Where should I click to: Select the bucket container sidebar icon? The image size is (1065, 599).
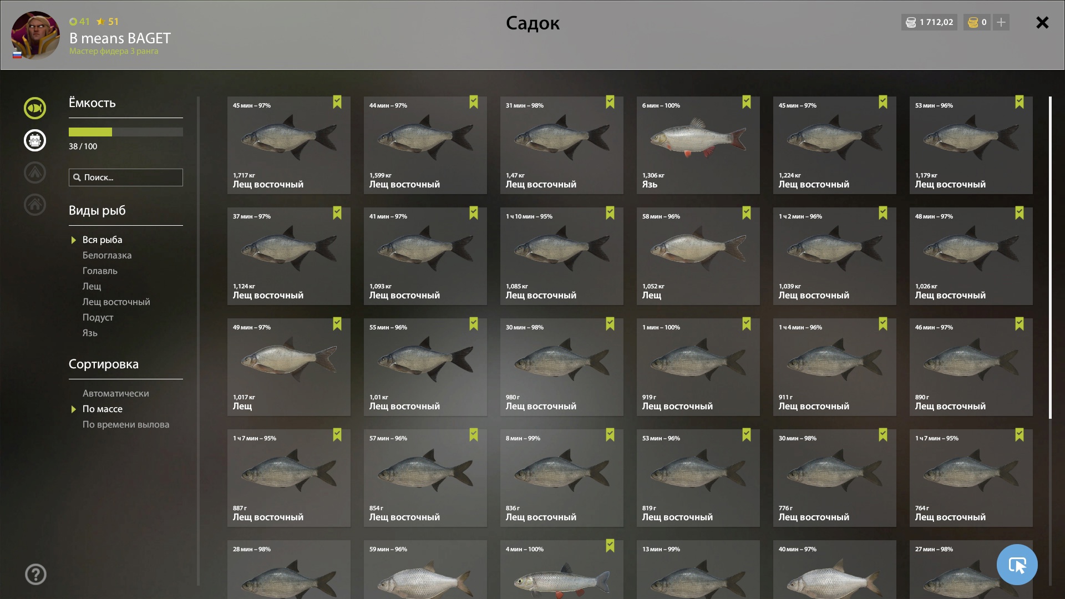tap(34, 140)
